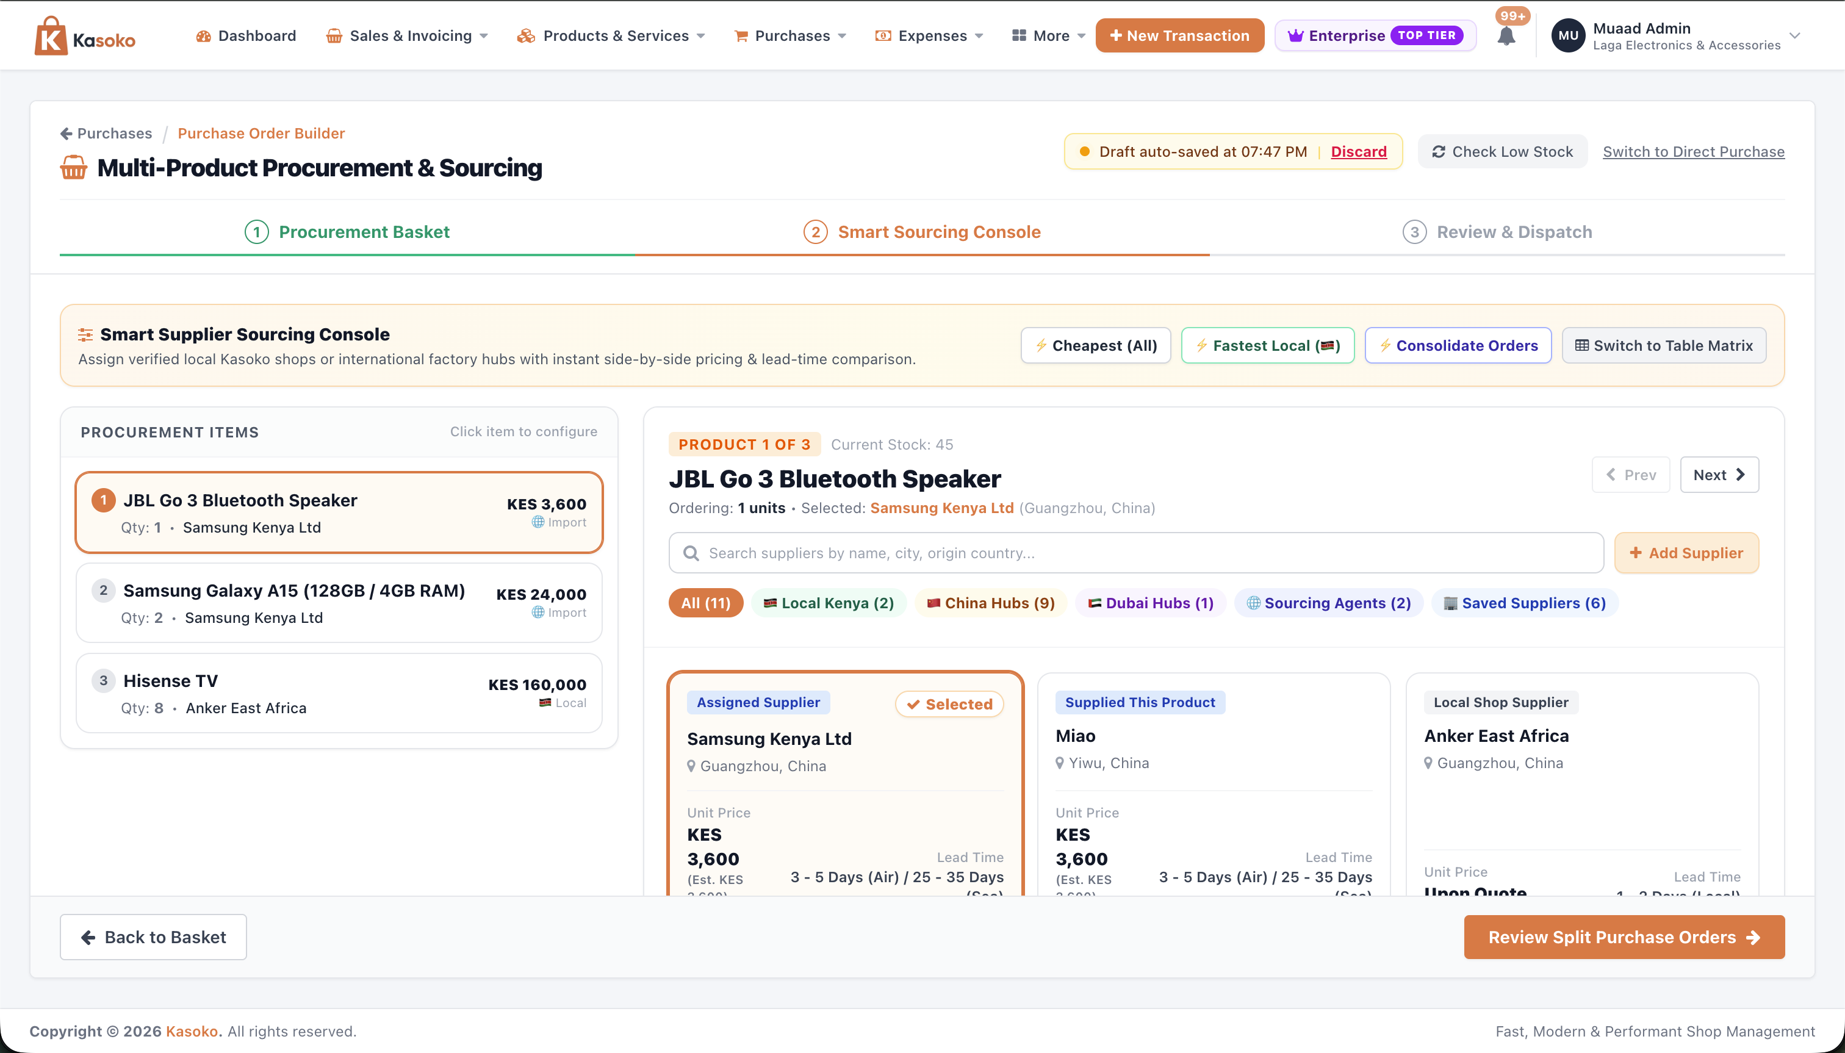
Task: Click the MU user avatar
Action: pyautogui.click(x=1568, y=35)
